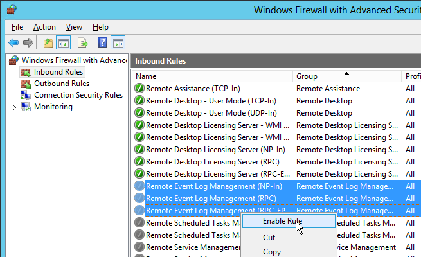Click the Export List toolbar icon
The image size is (421, 257).
[x=83, y=42]
